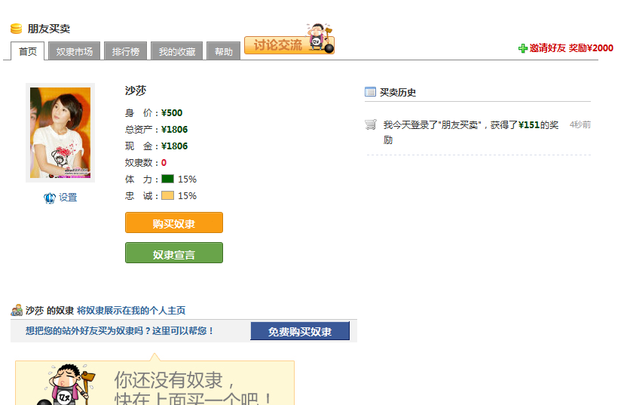Viewport: 624px width, 405px height.
Task: Click 将奴隶展示在我的个人主页 link
Action: (131, 311)
